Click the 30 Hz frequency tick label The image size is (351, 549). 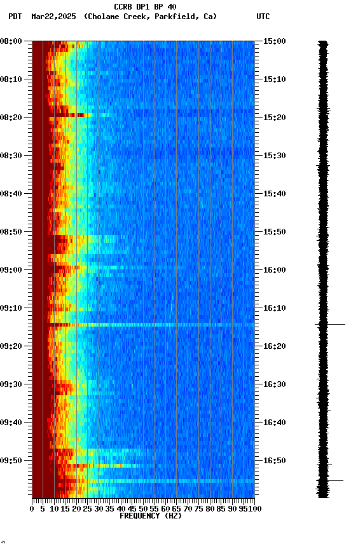click(99, 509)
